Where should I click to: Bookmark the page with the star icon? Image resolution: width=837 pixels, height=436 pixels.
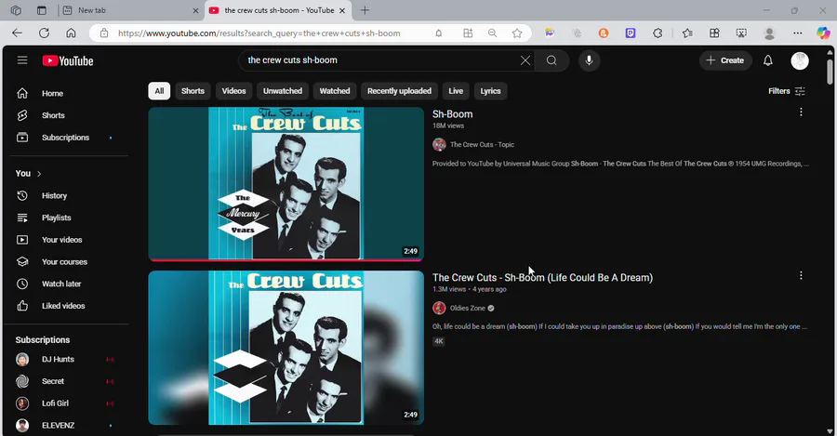click(x=517, y=33)
